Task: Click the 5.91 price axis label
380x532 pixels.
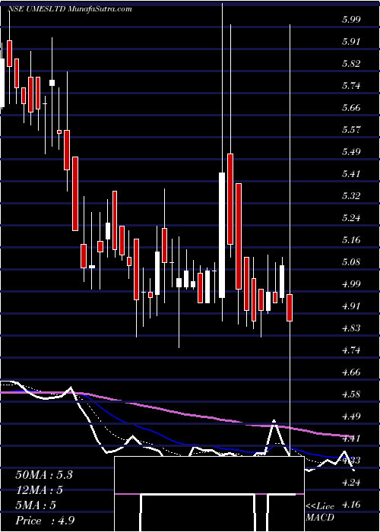Action: [351, 42]
